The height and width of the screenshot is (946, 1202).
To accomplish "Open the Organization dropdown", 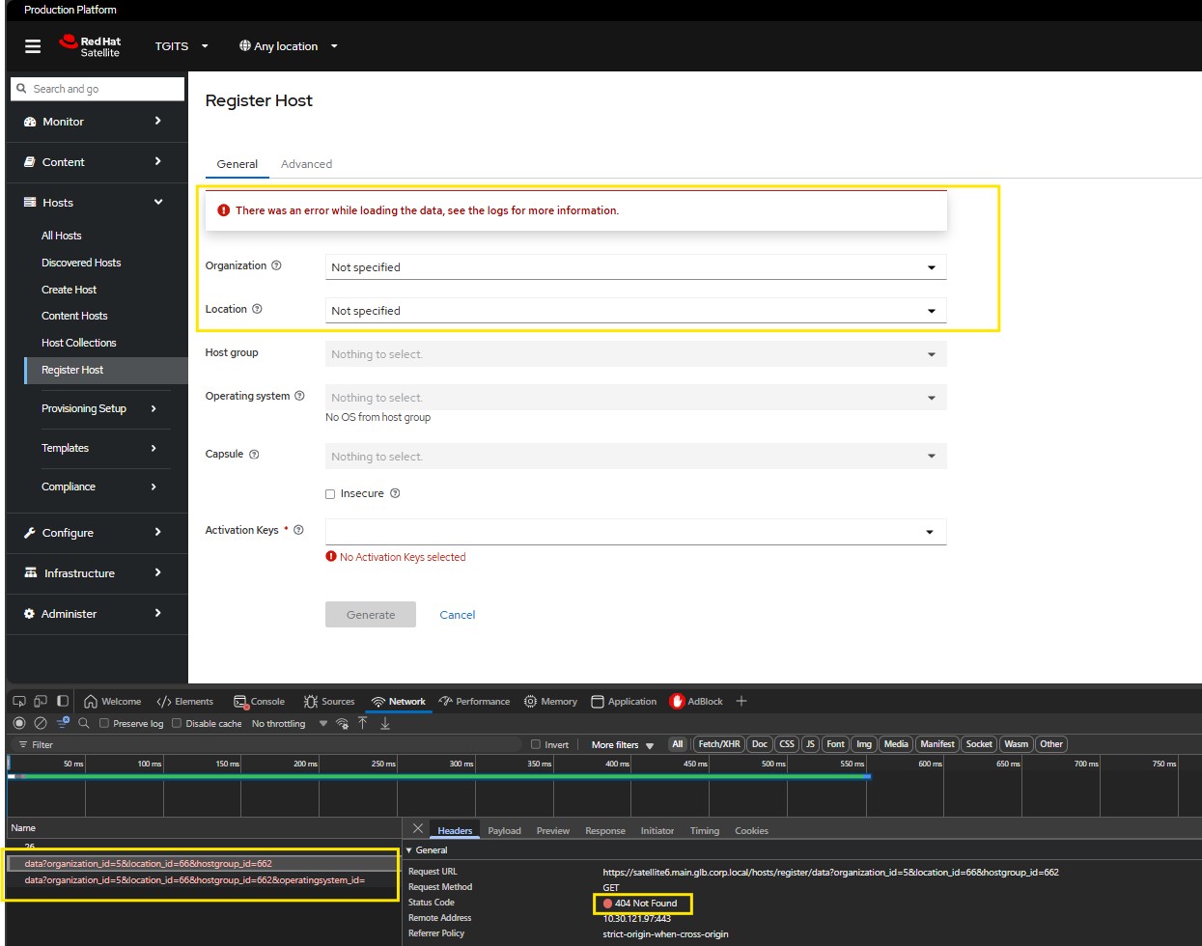I will tap(635, 267).
